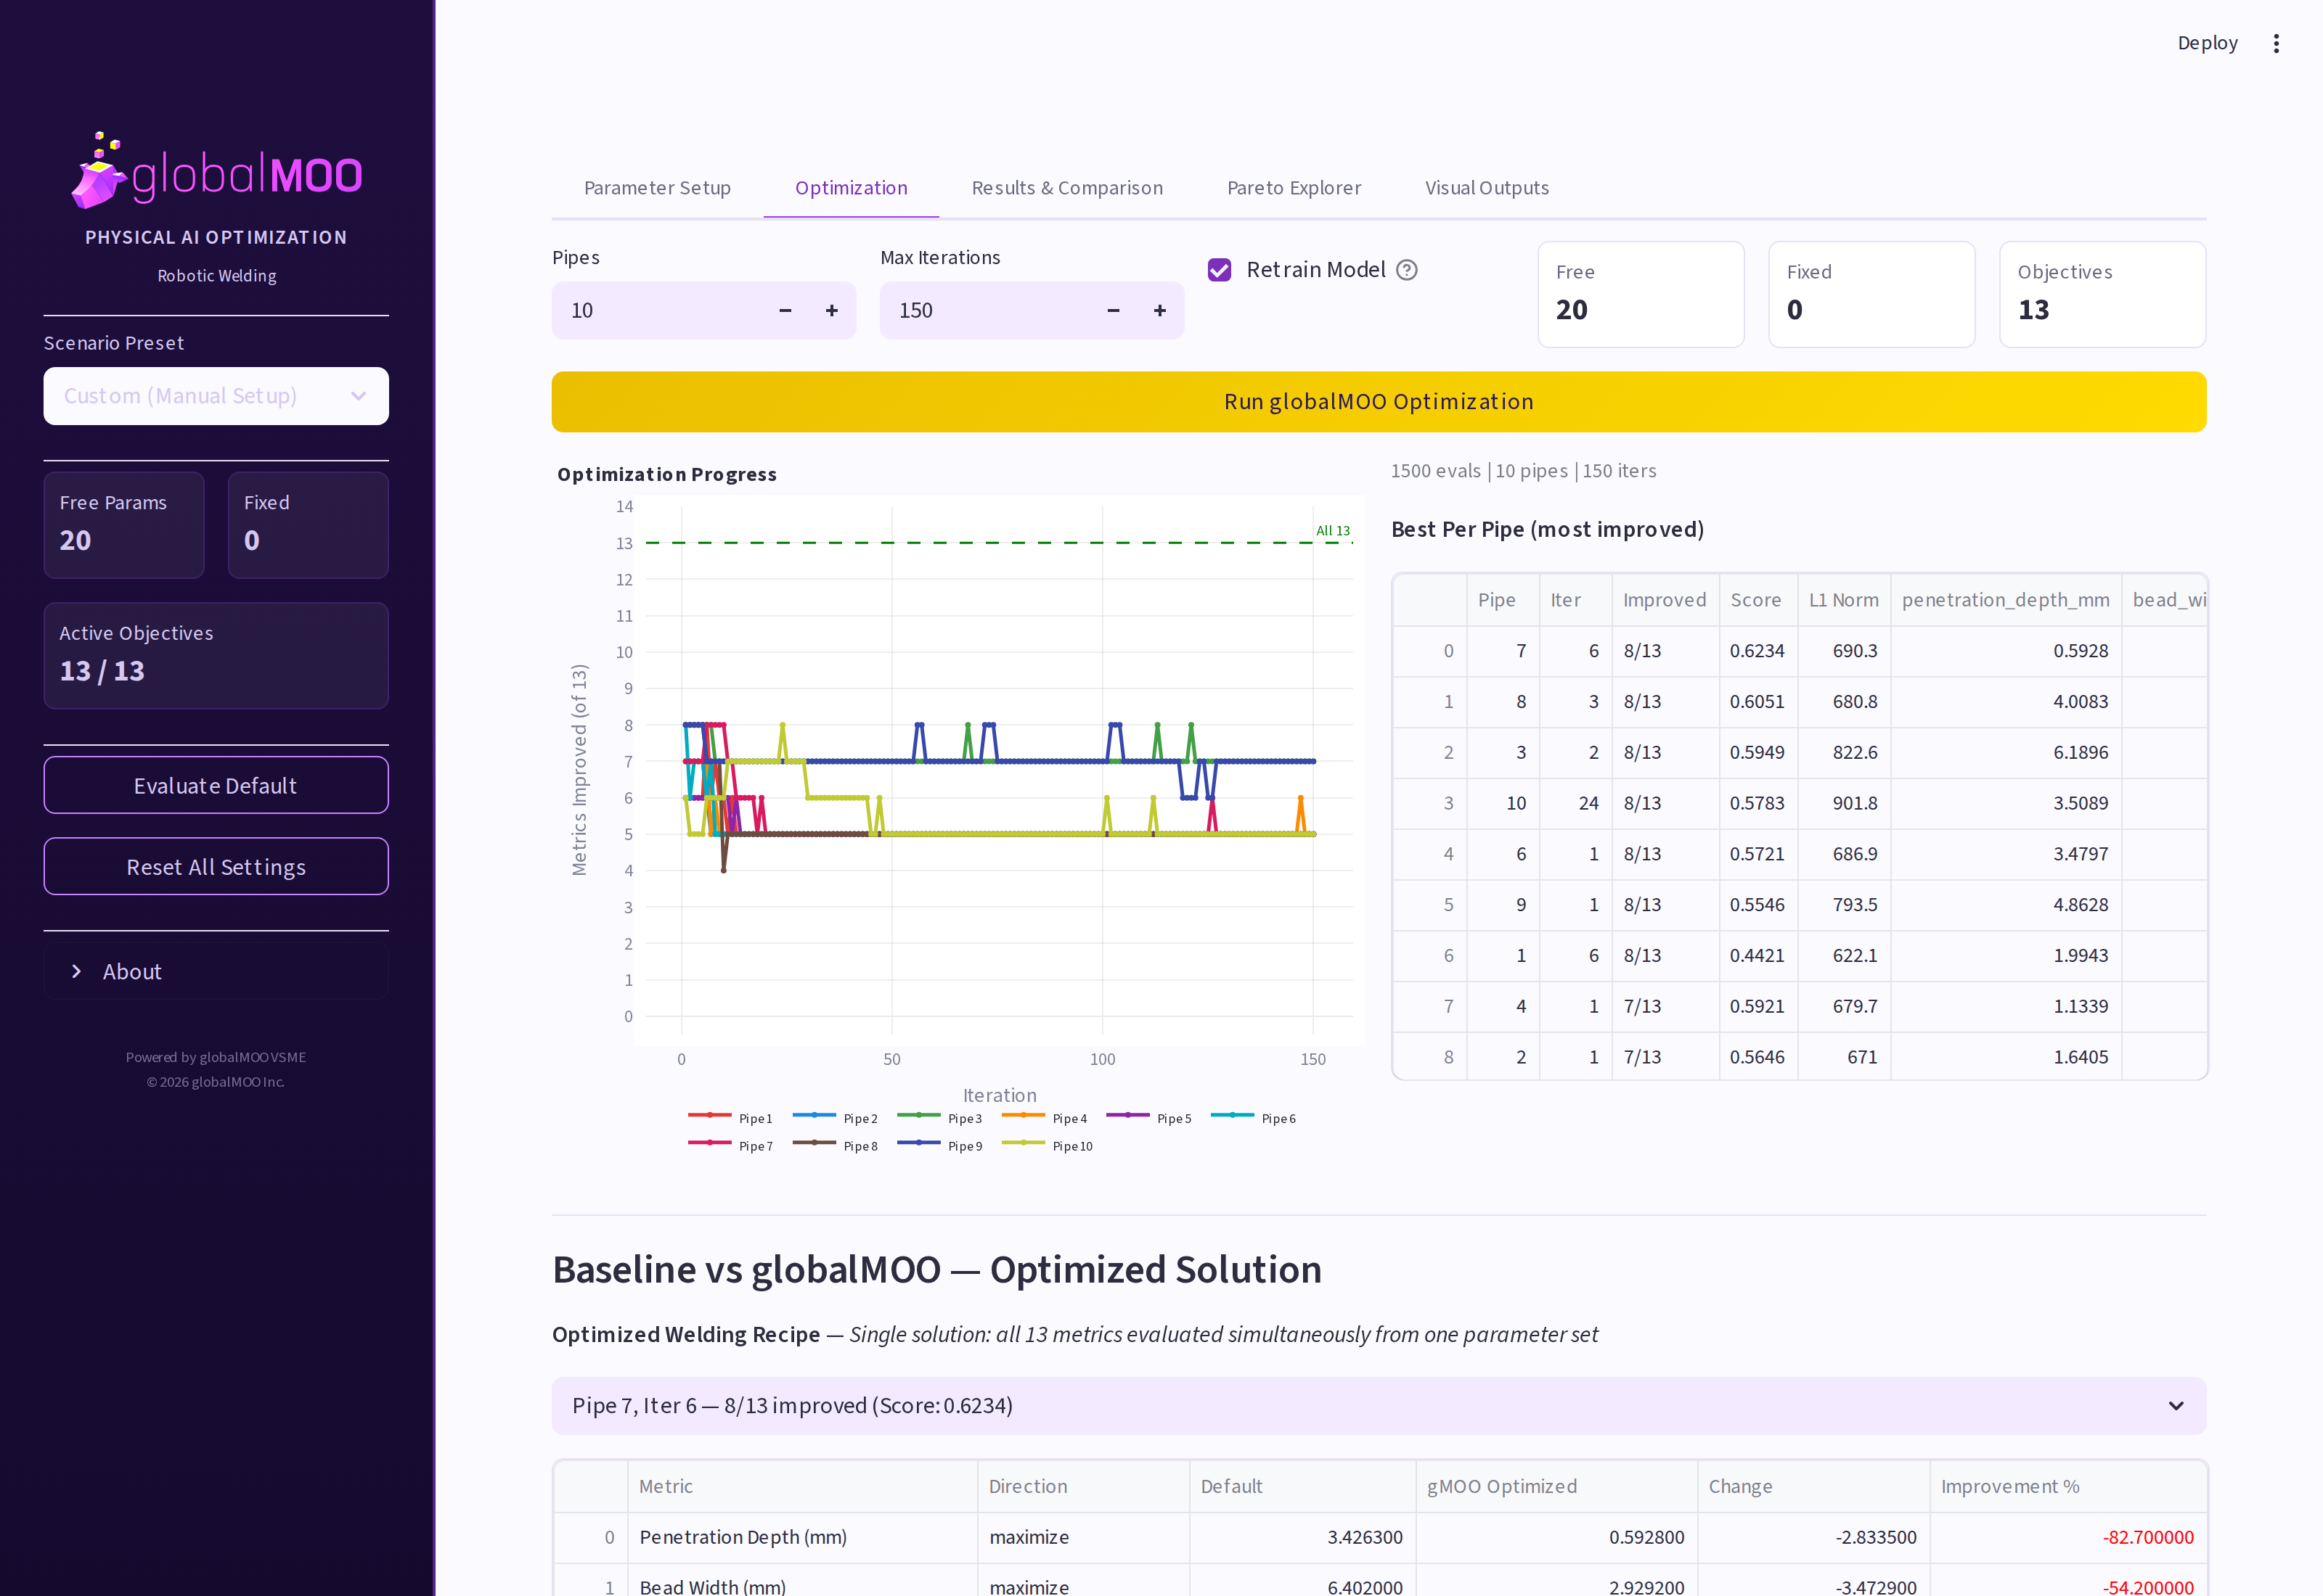Toggle Pipe 7 in chart legend
The image size is (2323, 1596).
pyautogui.click(x=731, y=1146)
